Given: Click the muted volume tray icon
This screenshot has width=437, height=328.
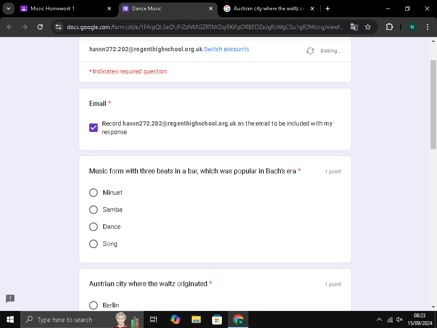Looking at the screenshot, I should 399,319.
